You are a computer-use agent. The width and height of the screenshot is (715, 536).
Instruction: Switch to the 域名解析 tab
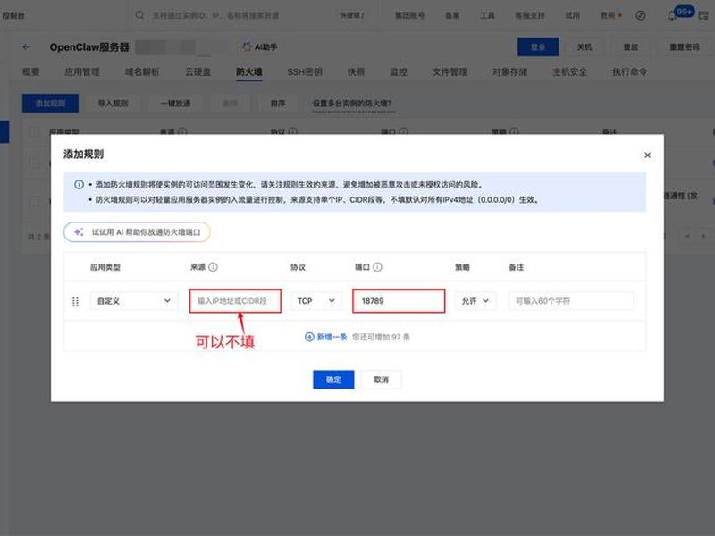tap(142, 71)
